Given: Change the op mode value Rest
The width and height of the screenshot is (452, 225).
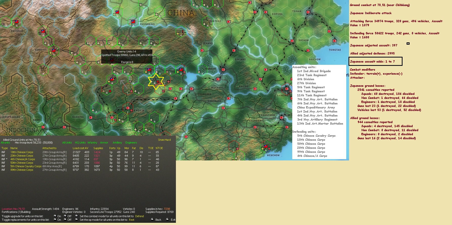Looking at the screenshot, I should pos(131,220).
